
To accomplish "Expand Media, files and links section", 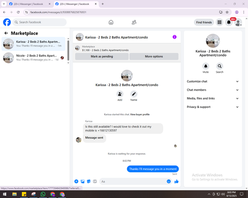I will [x=213, y=99].
